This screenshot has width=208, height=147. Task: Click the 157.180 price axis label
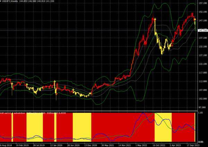point(202,3)
